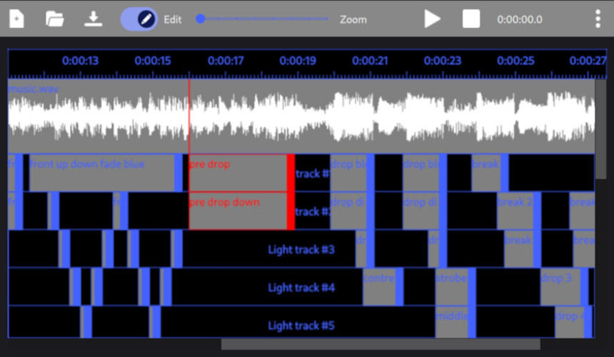Image resolution: width=614 pixels, height=357 pixels.
Task: Select the 'strobe' clip on track 4
Action: [451, 287]
